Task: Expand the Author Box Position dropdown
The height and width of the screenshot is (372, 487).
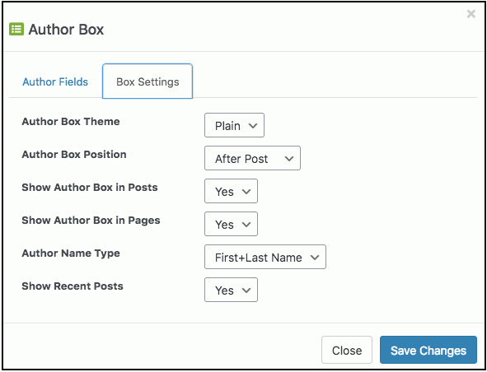Action: [252, 158]
